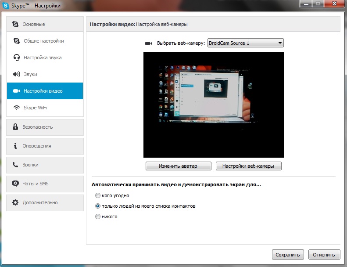This screenshot has height=267, width=347.
Task: Click the Skype logo icon beside Основные
Action: 15,24
